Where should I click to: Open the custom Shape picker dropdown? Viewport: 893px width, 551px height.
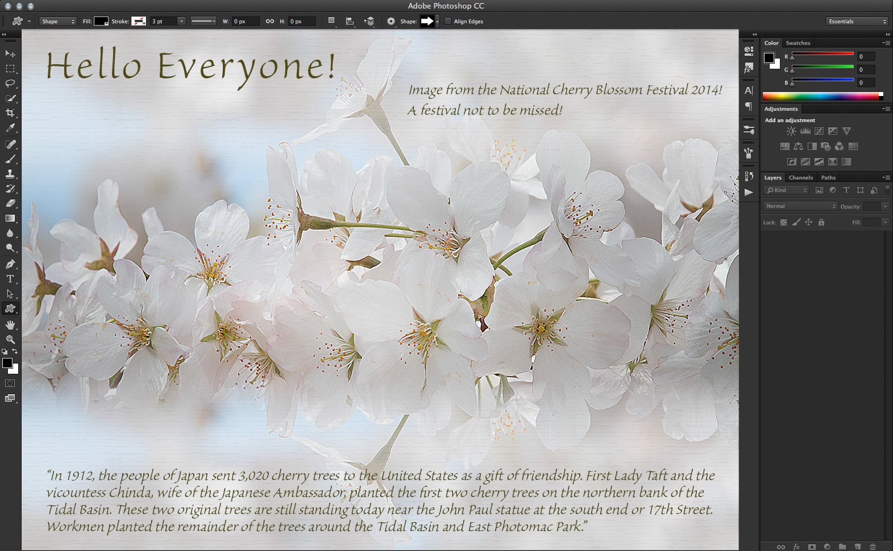coord(437,22)
